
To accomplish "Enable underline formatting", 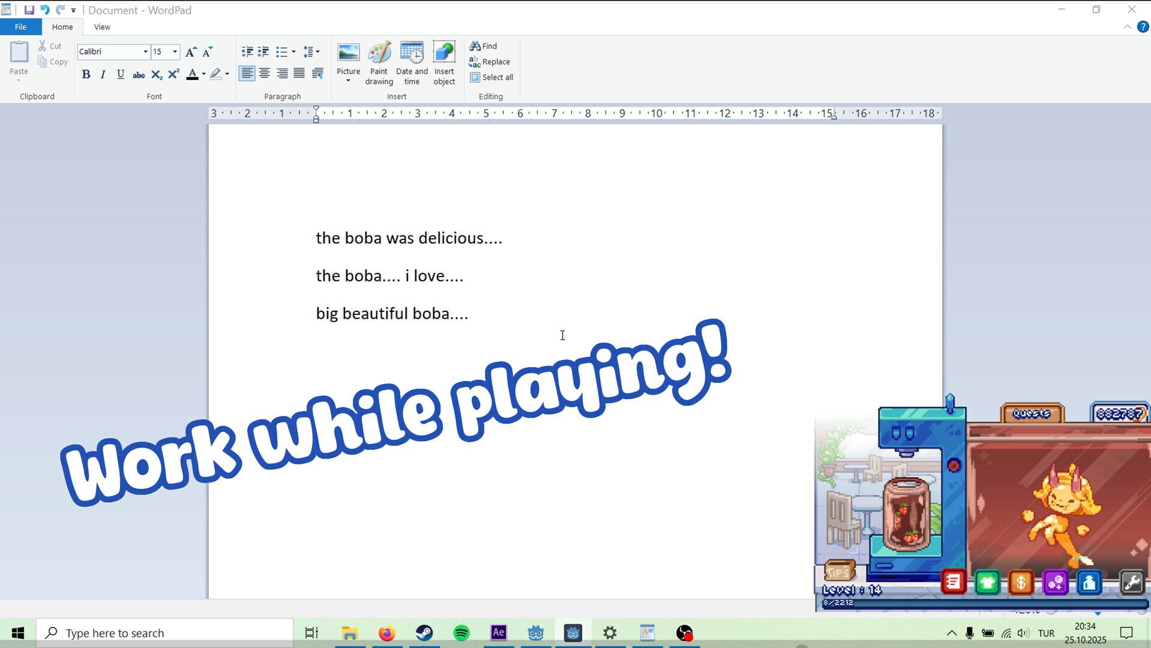I will (x=120, y=74).
